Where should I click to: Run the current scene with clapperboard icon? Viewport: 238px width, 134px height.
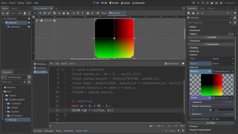[x=212, y=3]
